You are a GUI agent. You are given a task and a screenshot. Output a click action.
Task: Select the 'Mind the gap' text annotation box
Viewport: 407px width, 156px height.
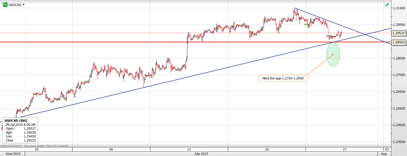[283, 78]
